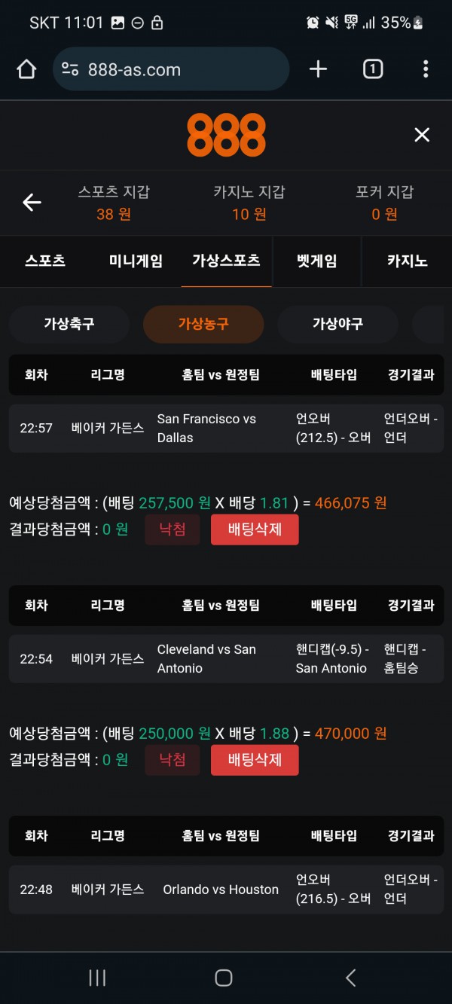Tap the site info icon beside the URL
Screen dimensions: 452x1004
70,70
